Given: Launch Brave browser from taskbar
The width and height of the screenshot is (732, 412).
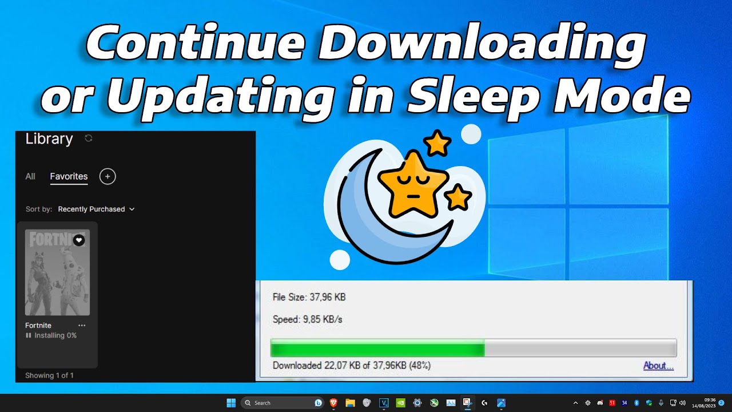Looking at the screenshot, I should click(333, 403).
